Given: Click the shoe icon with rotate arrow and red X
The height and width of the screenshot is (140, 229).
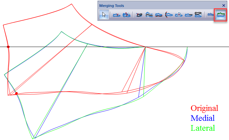Looking at the screenshot, I should tap(179, 15).
